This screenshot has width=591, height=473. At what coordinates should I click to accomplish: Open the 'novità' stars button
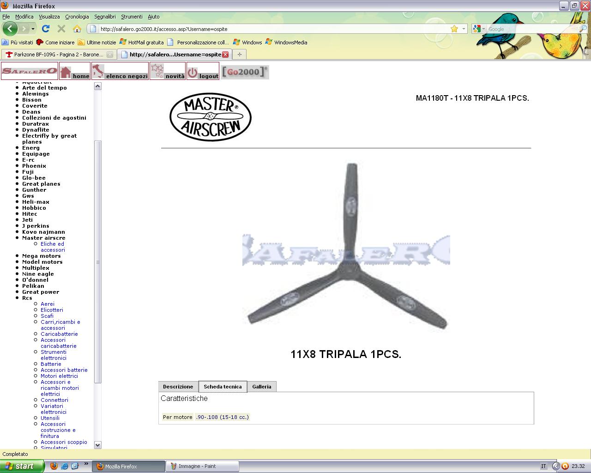click(x=168, y=72)
